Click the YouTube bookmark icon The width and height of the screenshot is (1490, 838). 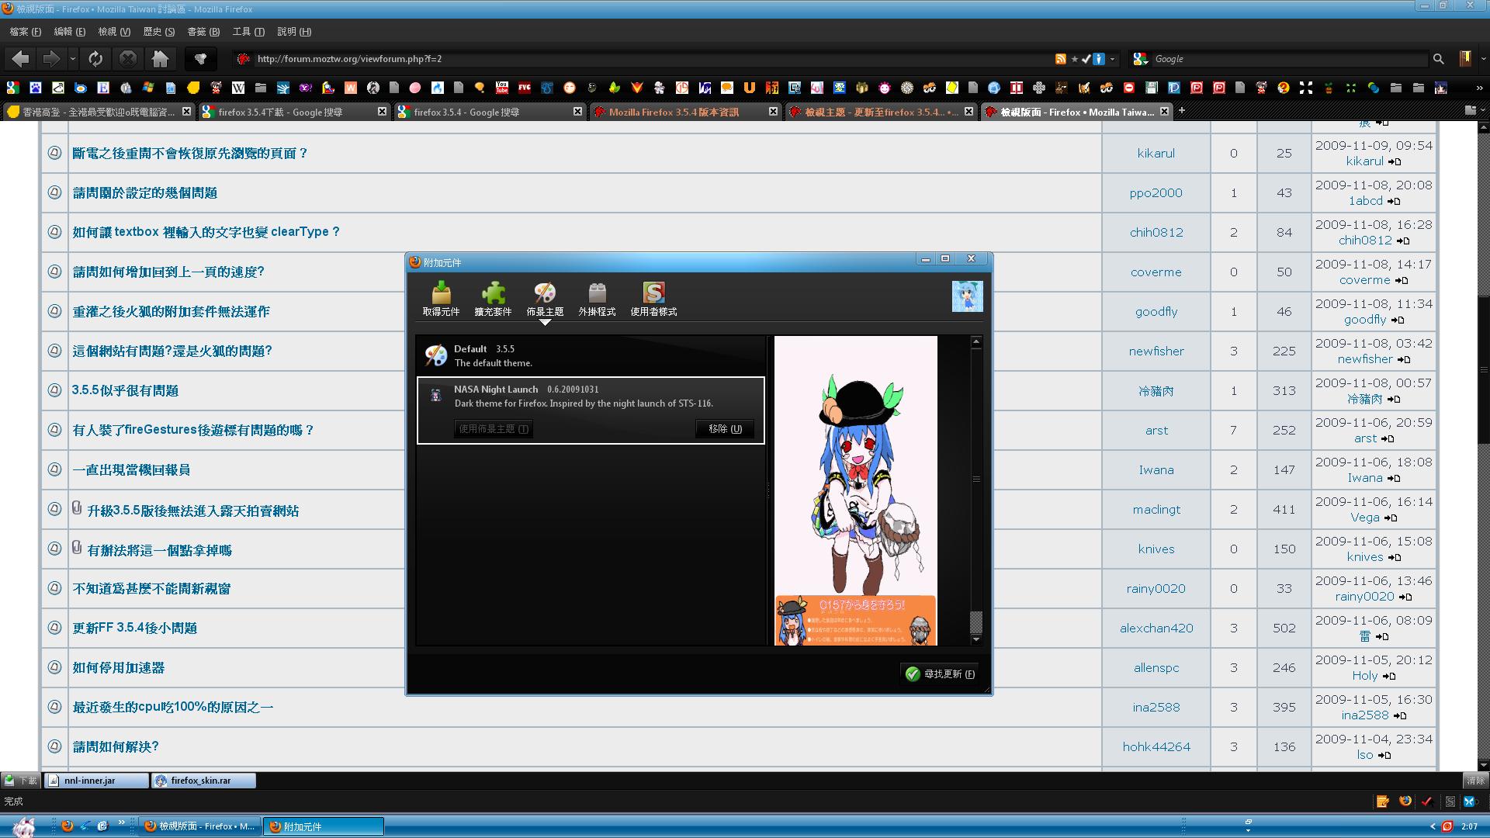(x=502, y=88)
